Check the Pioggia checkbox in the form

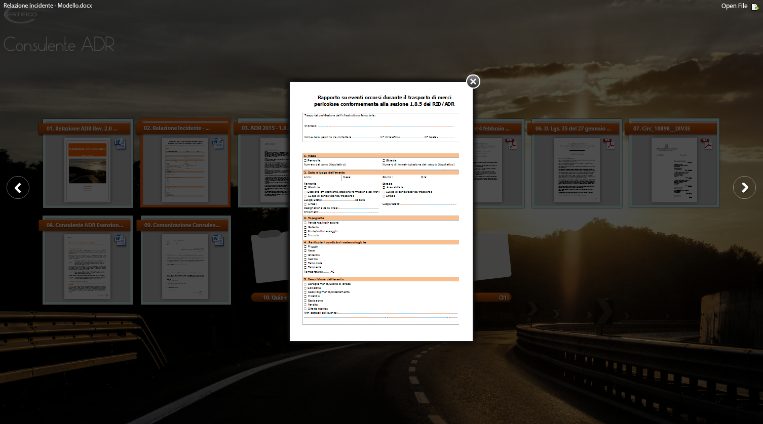[305, 246]
